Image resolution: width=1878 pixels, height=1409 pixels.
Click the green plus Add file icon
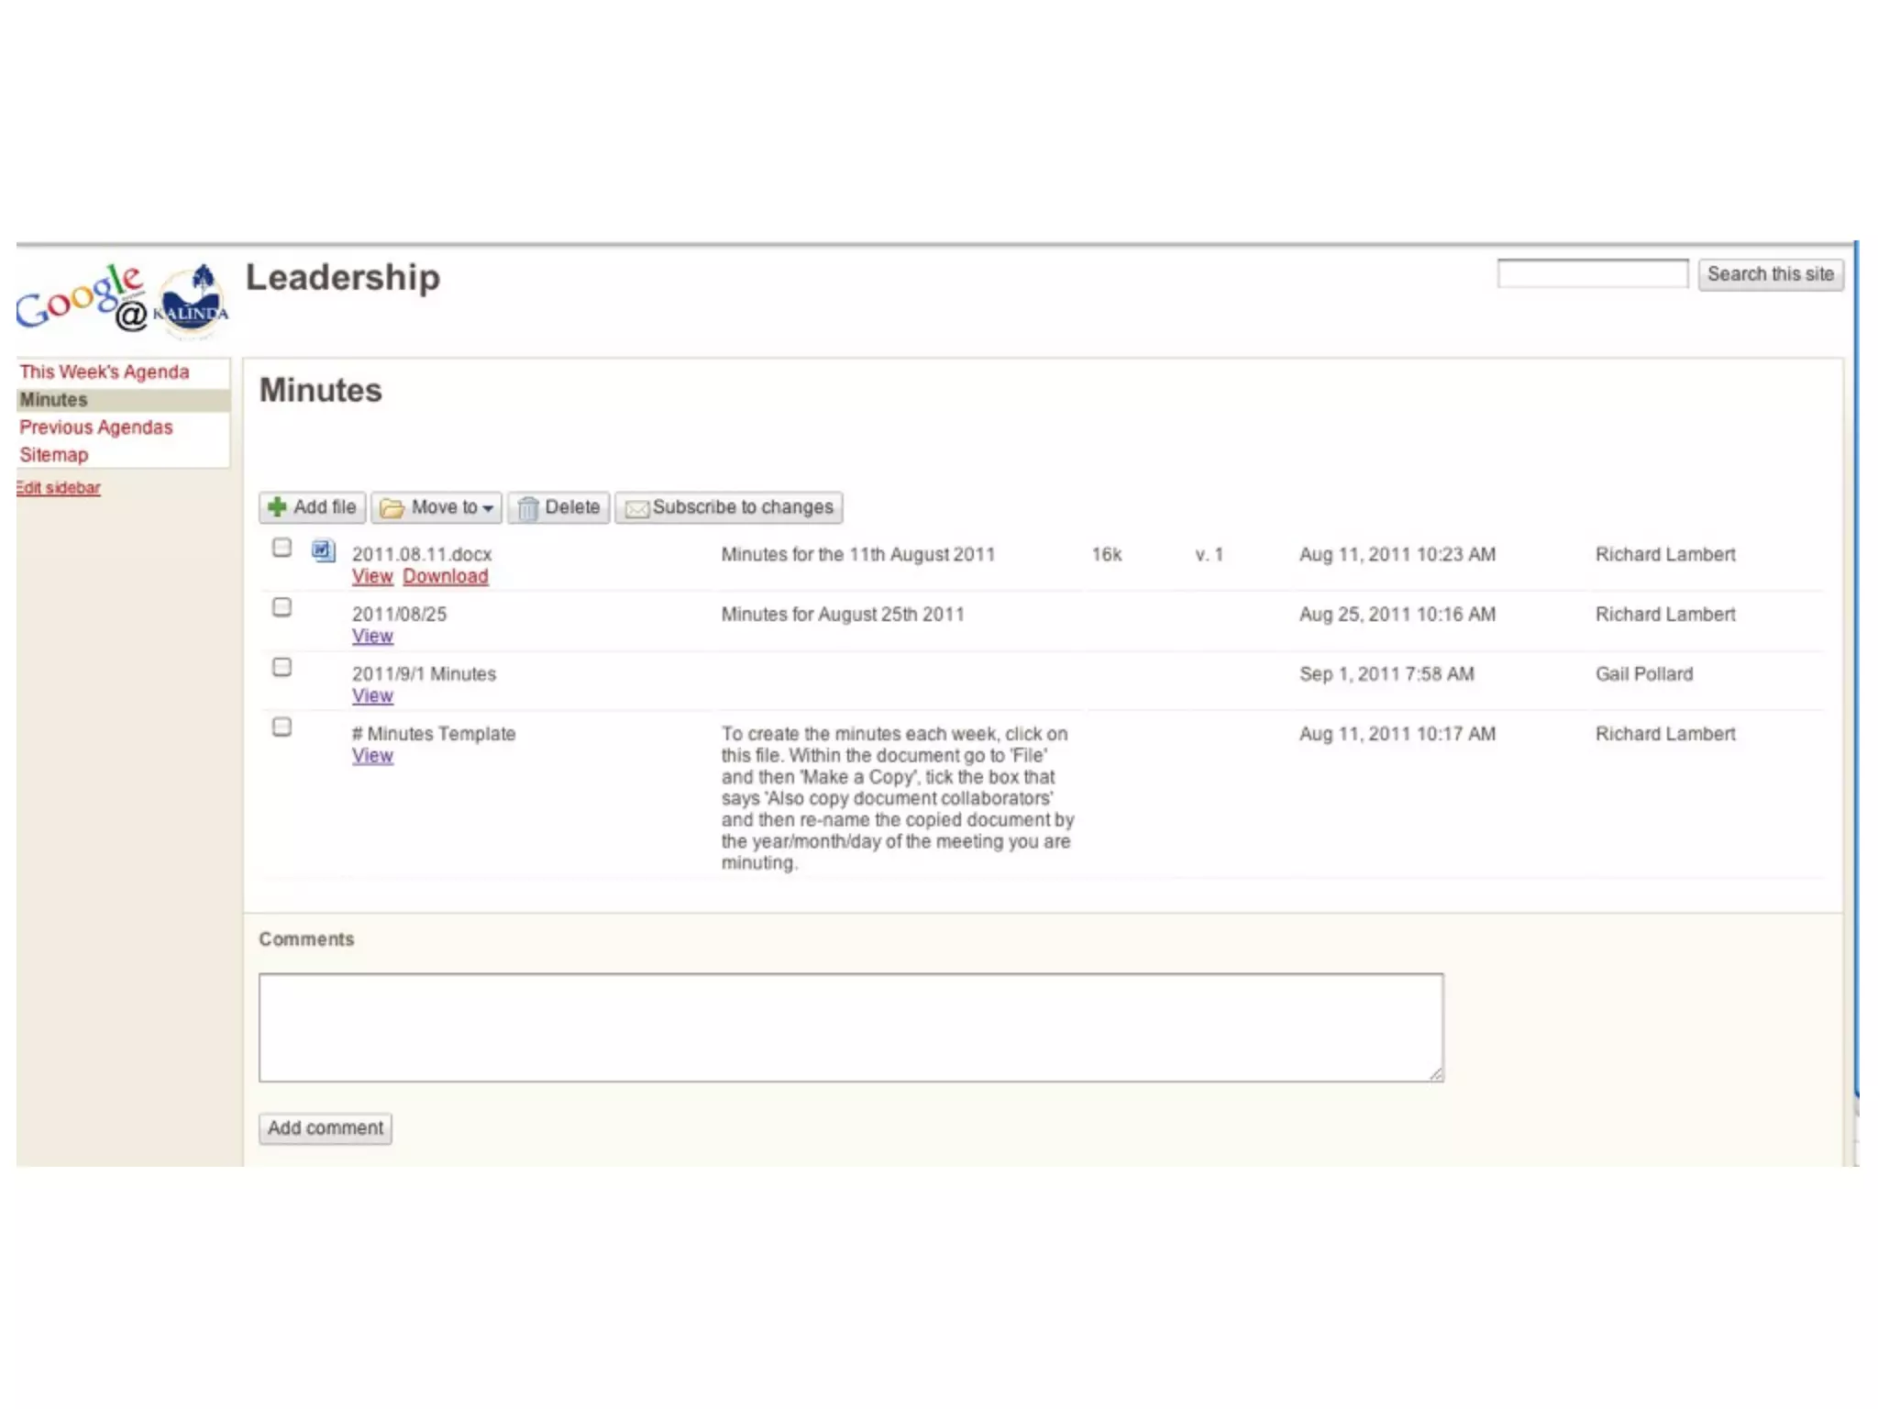[x=277, y=507]
